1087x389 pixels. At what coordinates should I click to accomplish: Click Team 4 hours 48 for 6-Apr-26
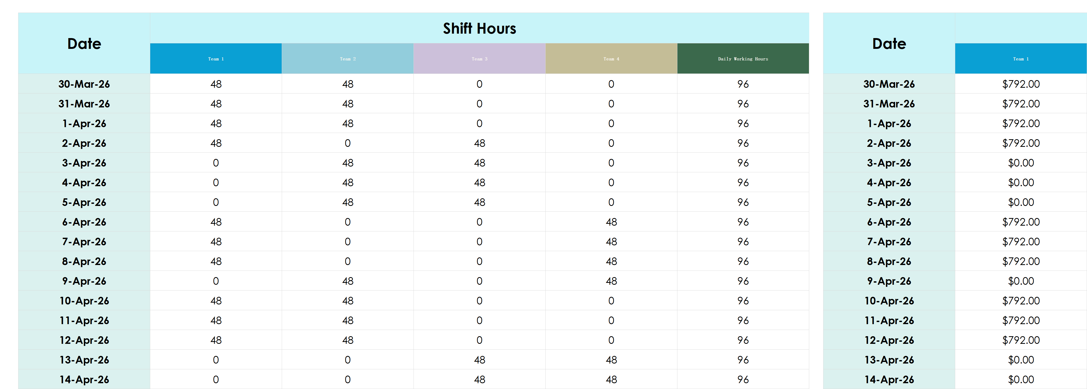tap(611, 222)
